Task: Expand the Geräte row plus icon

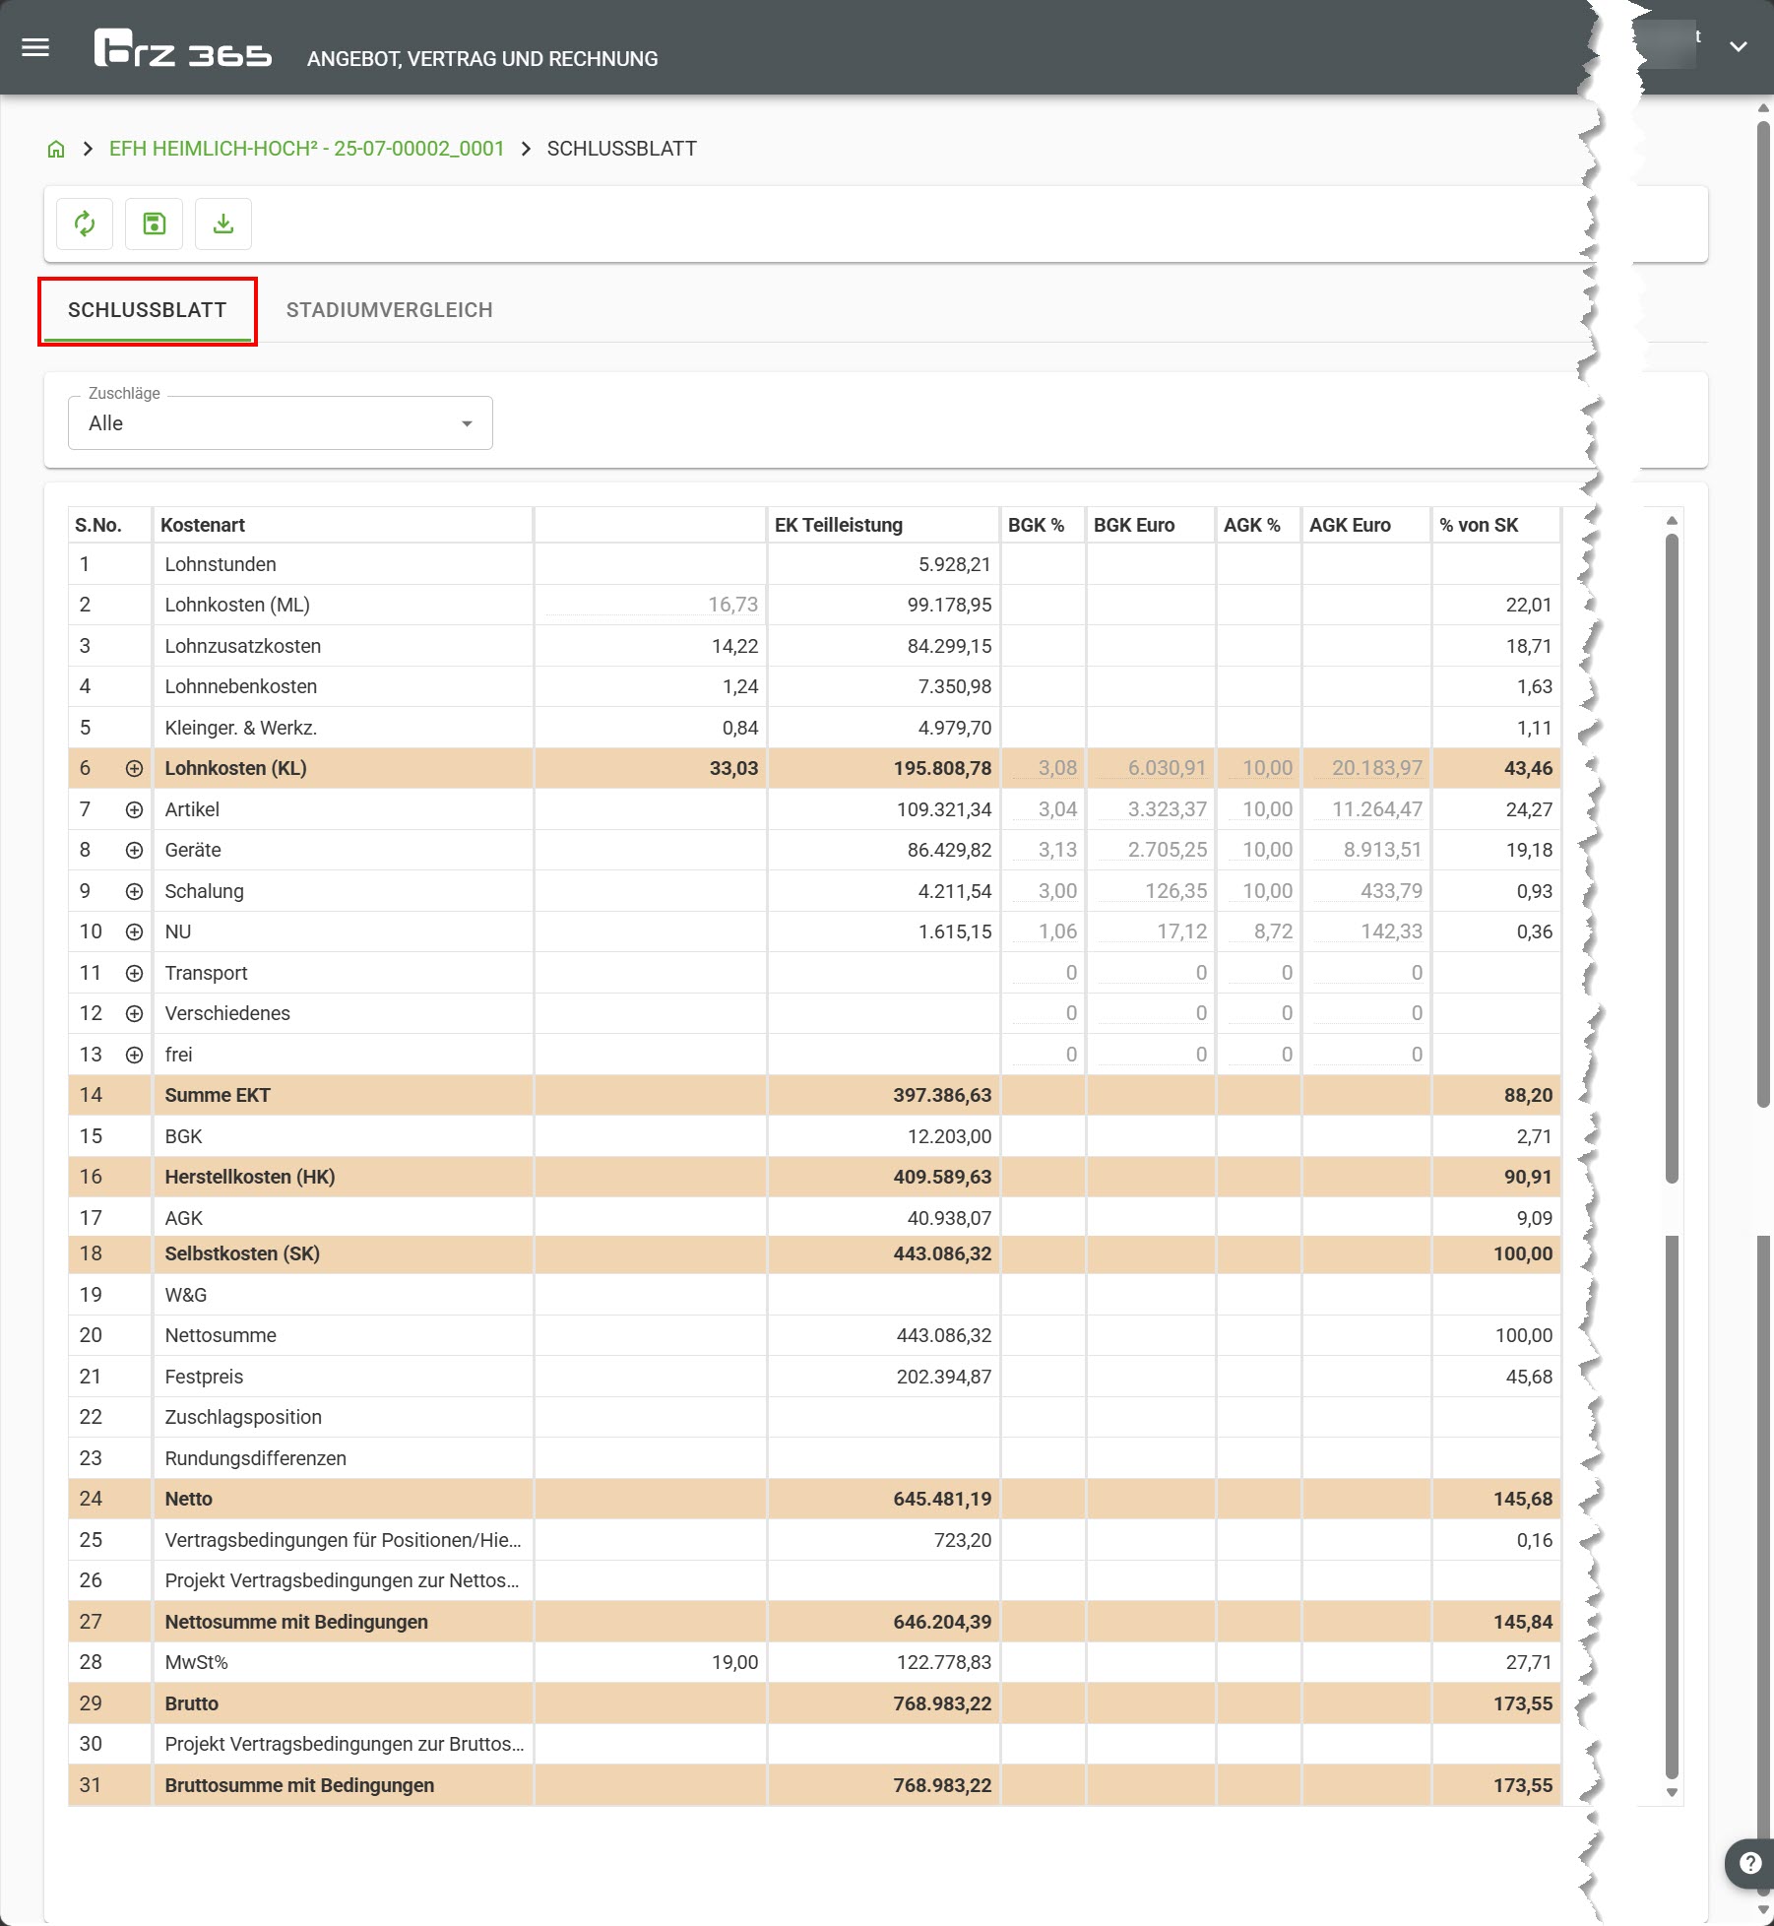Action: coord(135,850)
